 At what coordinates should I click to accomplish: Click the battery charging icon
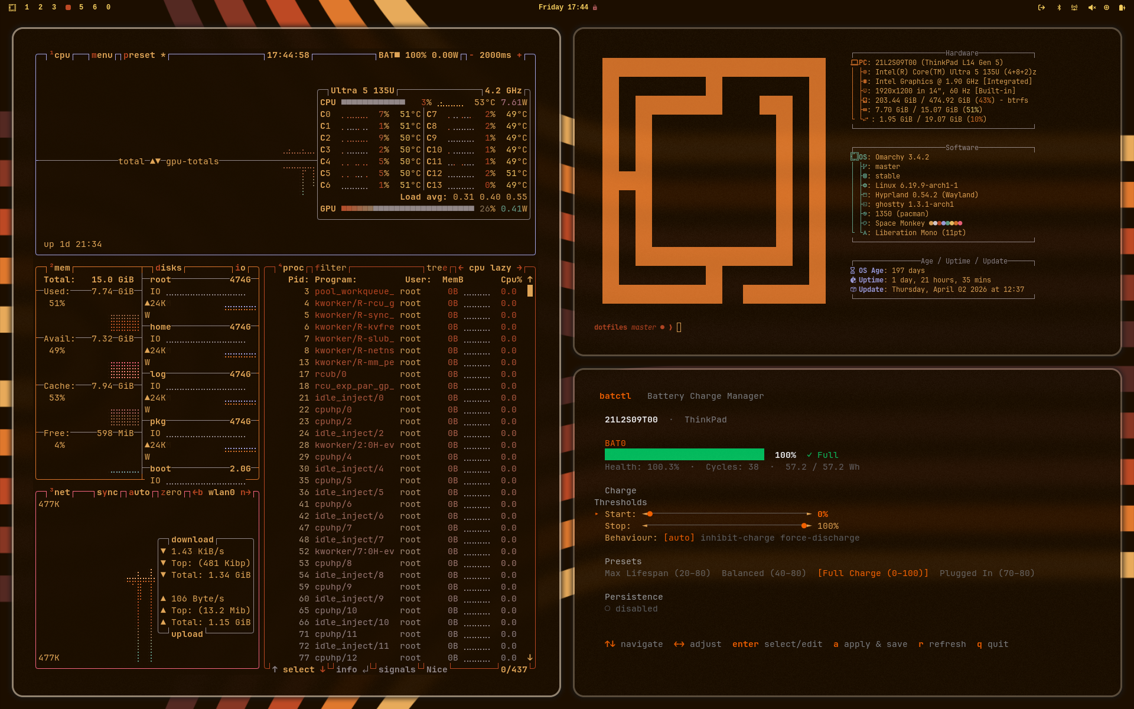click(x=1122, y=8)
